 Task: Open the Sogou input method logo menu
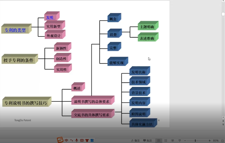[60, 140]
